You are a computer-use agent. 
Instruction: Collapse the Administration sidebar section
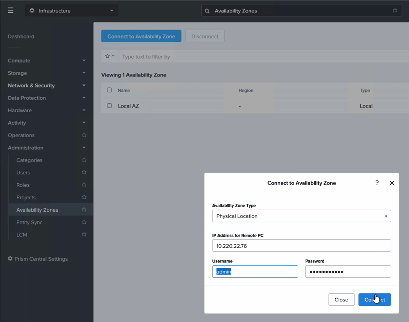(84, 148)
